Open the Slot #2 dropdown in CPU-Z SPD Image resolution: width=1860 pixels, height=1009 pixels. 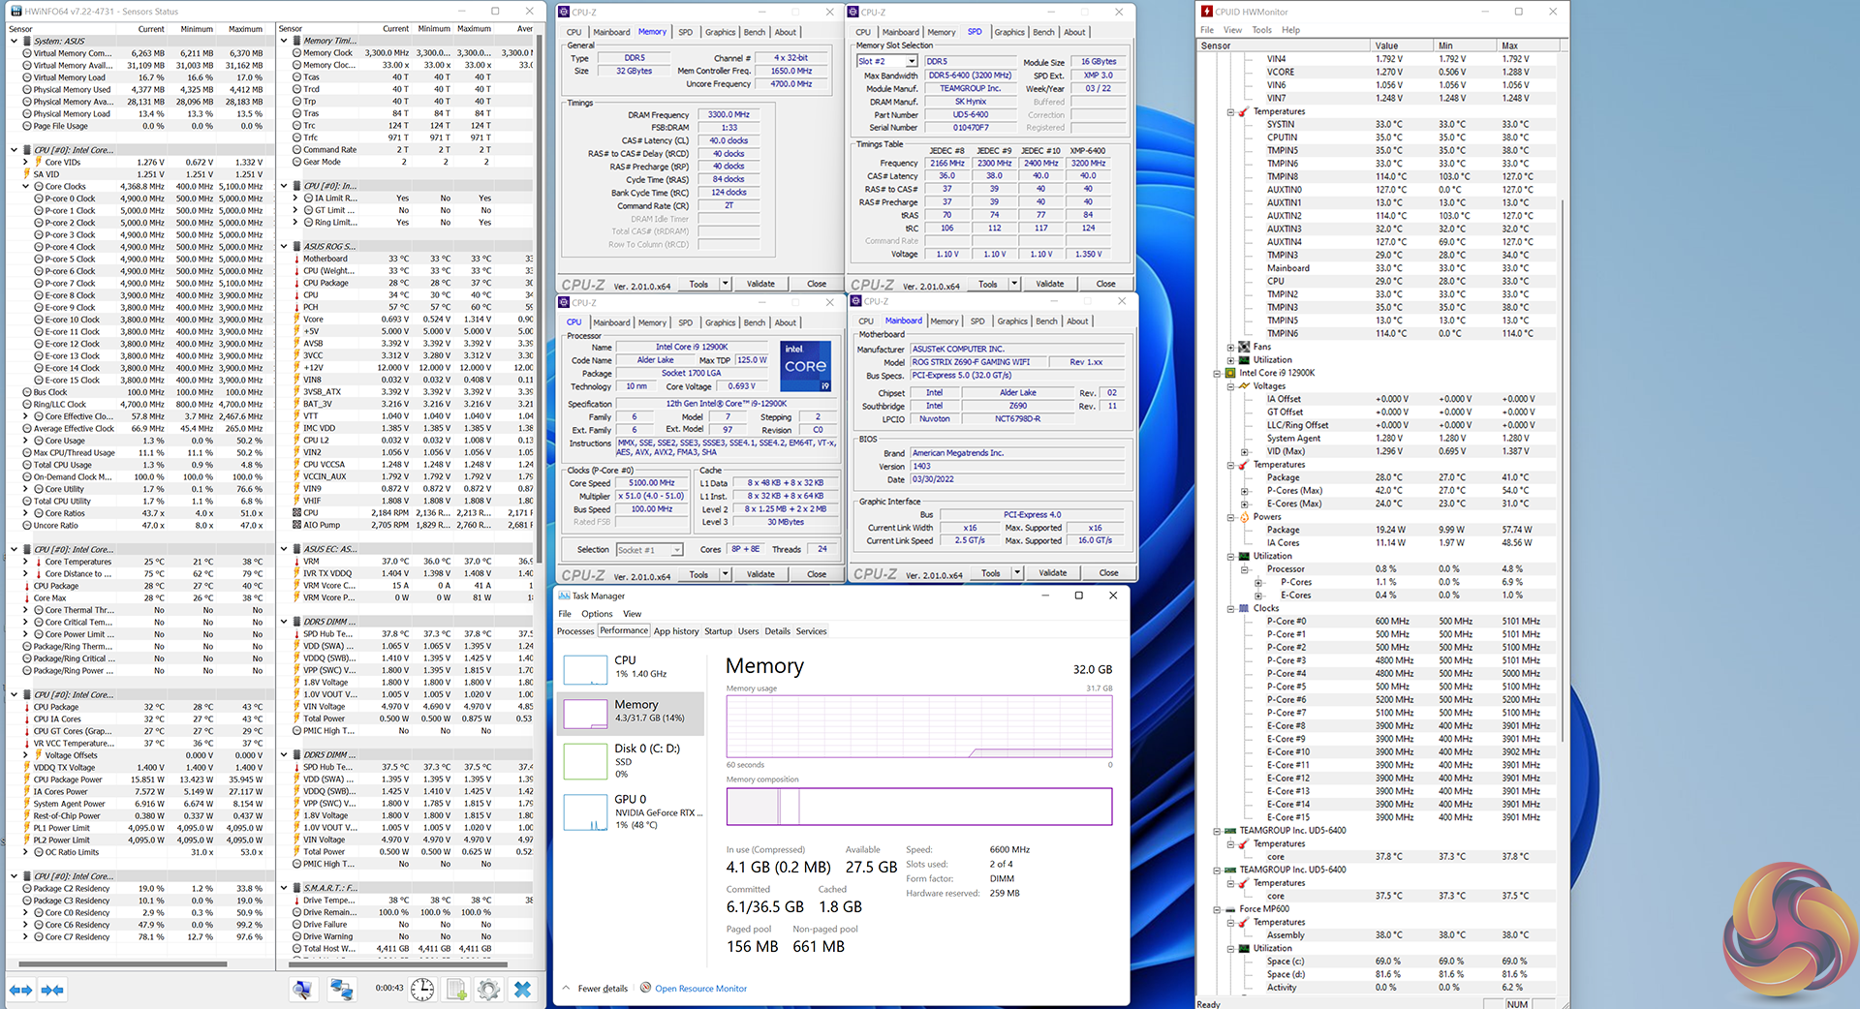(x=911, y=61)
